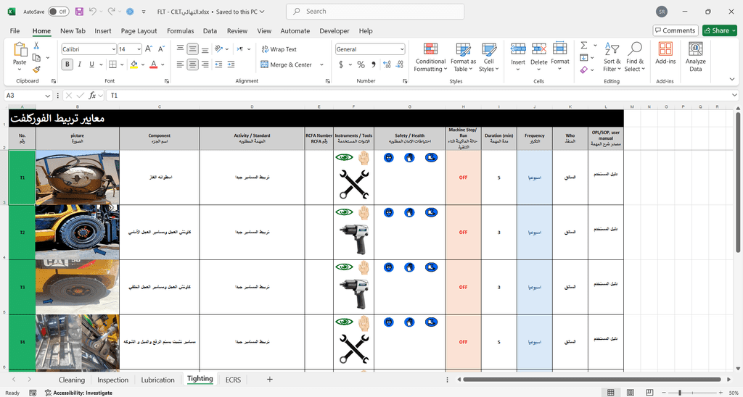Viewport: 743px width, 397px height.
Task: Toggle Bold formatting
Action: coord(67,64)
